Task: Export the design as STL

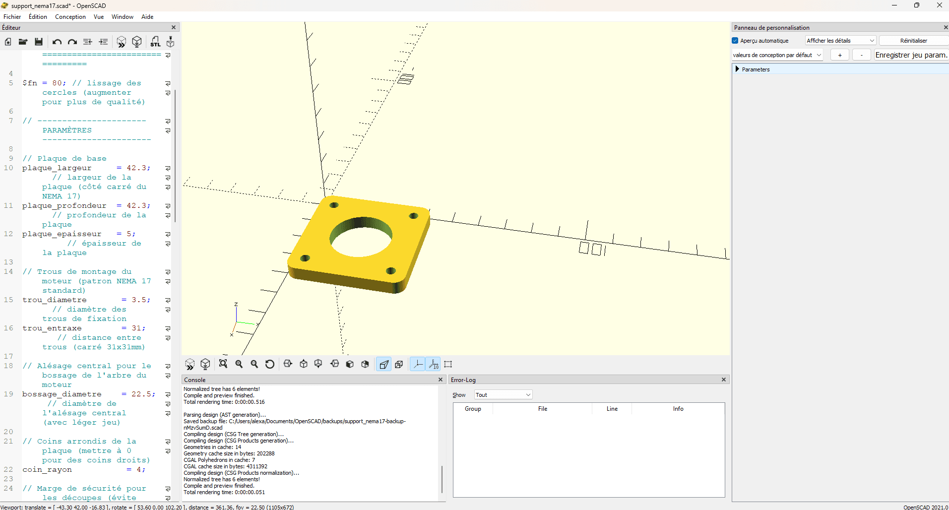Action: 155,42
